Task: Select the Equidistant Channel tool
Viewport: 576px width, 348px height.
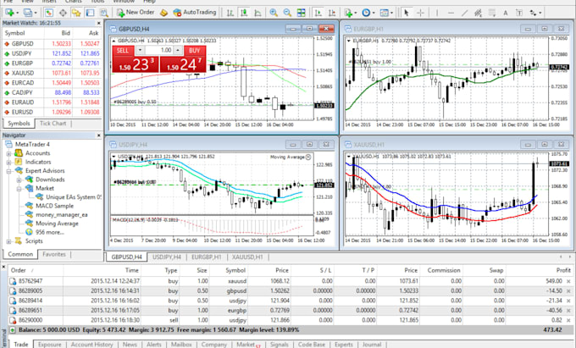Action: pyautogui.click(x=478, y=13)
